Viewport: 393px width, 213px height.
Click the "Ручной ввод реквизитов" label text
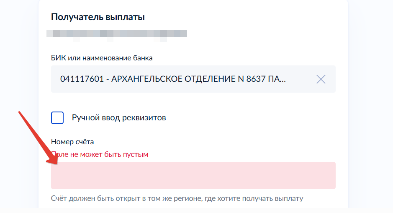(x=119, y=118)
